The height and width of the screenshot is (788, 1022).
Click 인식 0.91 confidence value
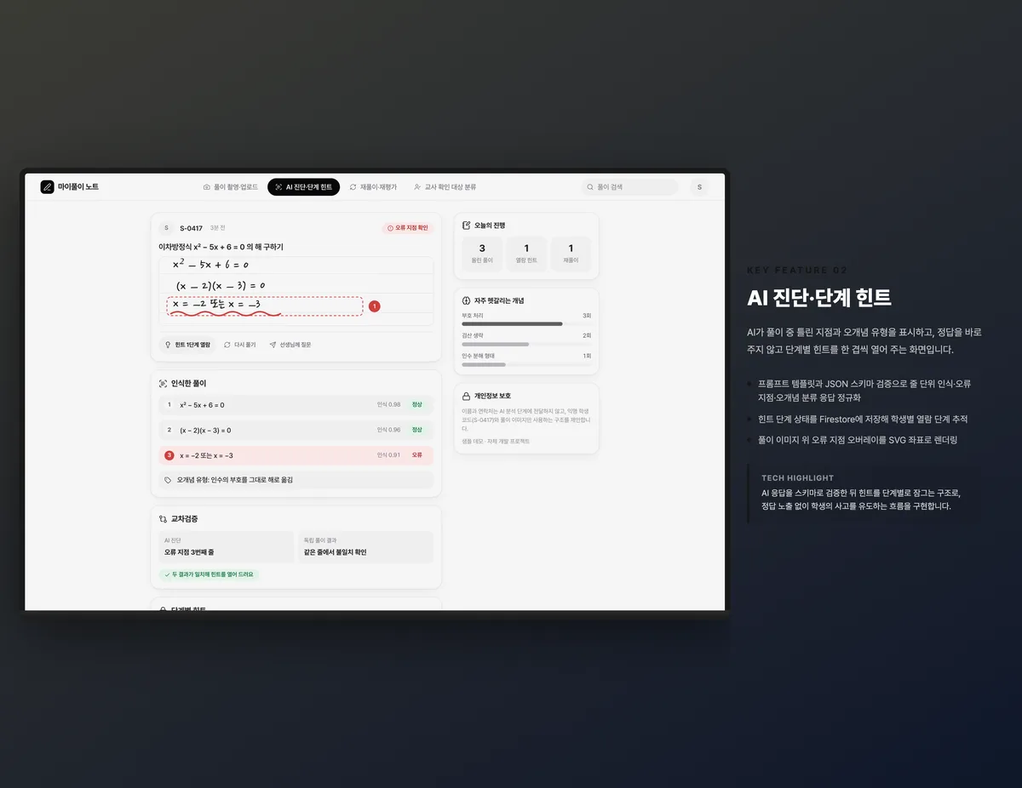[388, 455]
